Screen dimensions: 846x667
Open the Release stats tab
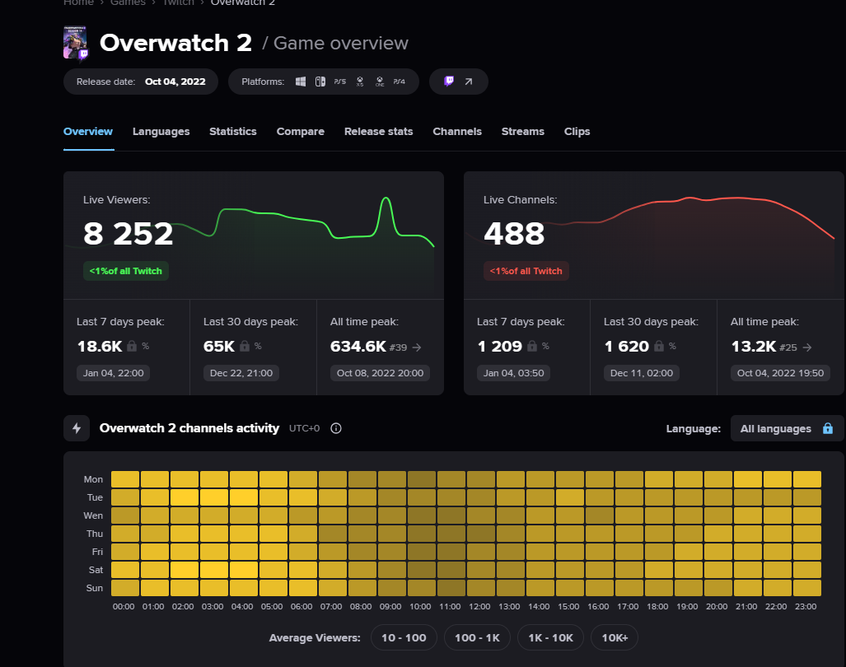tap(378, 132)
